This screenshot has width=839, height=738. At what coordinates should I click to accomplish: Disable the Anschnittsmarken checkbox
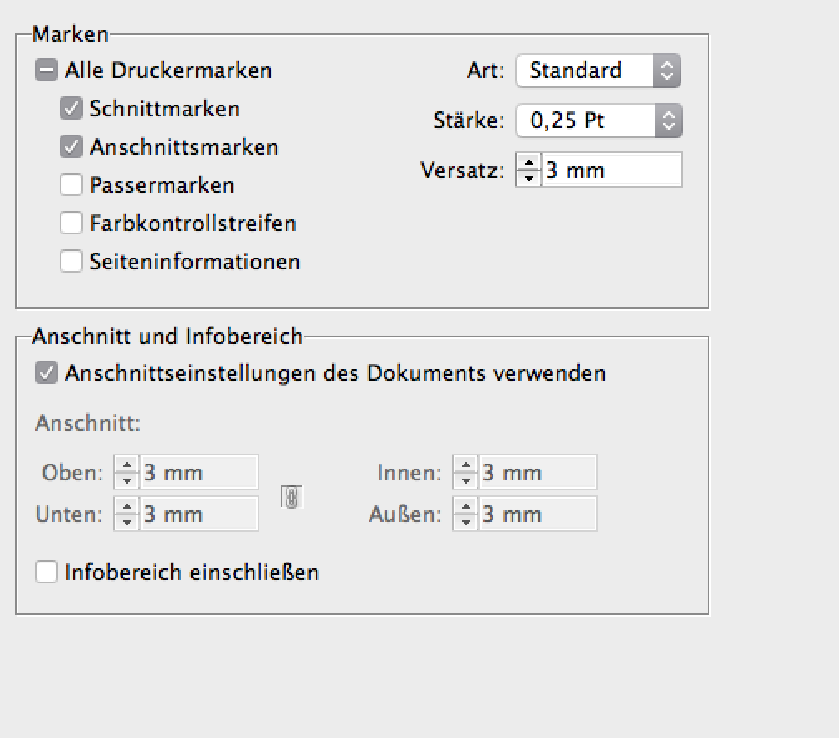(x=71, y=147)
